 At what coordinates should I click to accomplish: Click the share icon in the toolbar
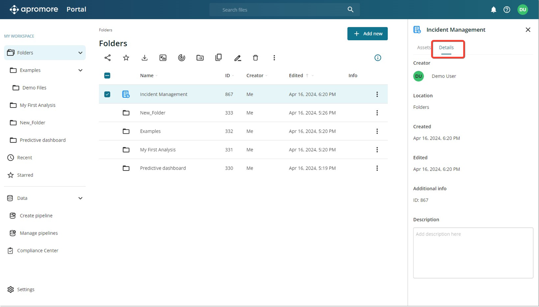click(108, 58)
